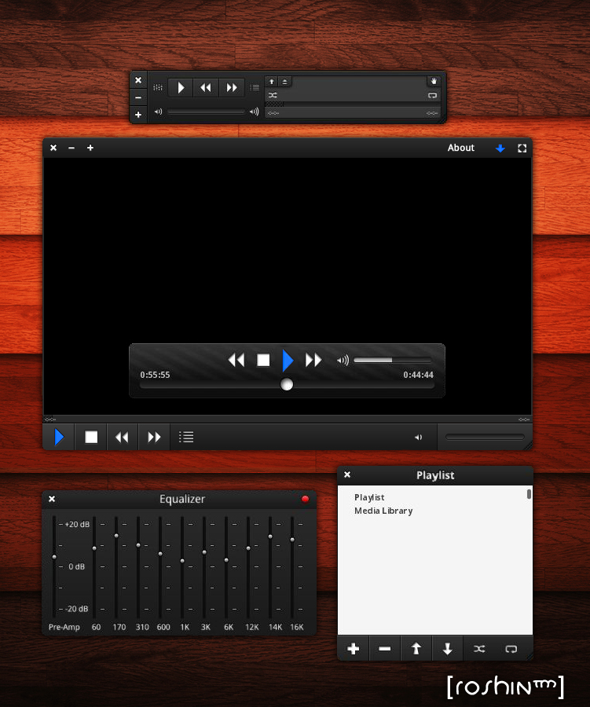Image resolution: width=590 pixels, height=707 pixels.
Task: Click the overlay seek bar handle
Action: [x=287, y=384]
